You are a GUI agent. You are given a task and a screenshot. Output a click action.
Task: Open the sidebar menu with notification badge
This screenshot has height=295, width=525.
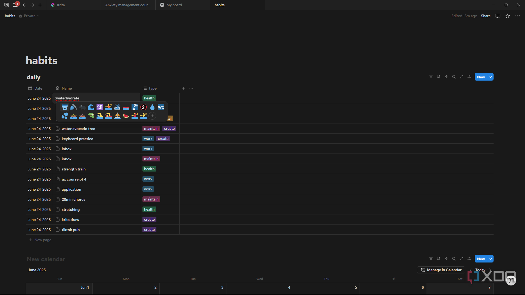[x=16, y=5]
